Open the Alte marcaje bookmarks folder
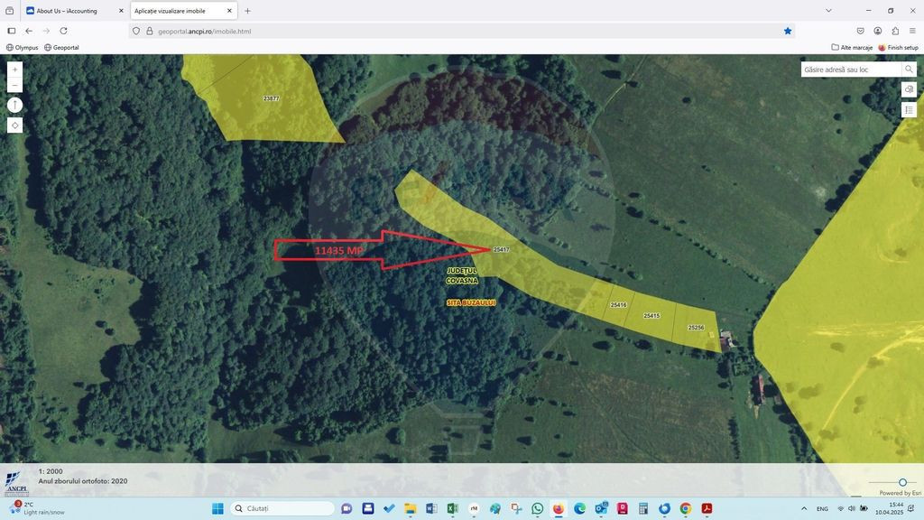 click(852, 47)
